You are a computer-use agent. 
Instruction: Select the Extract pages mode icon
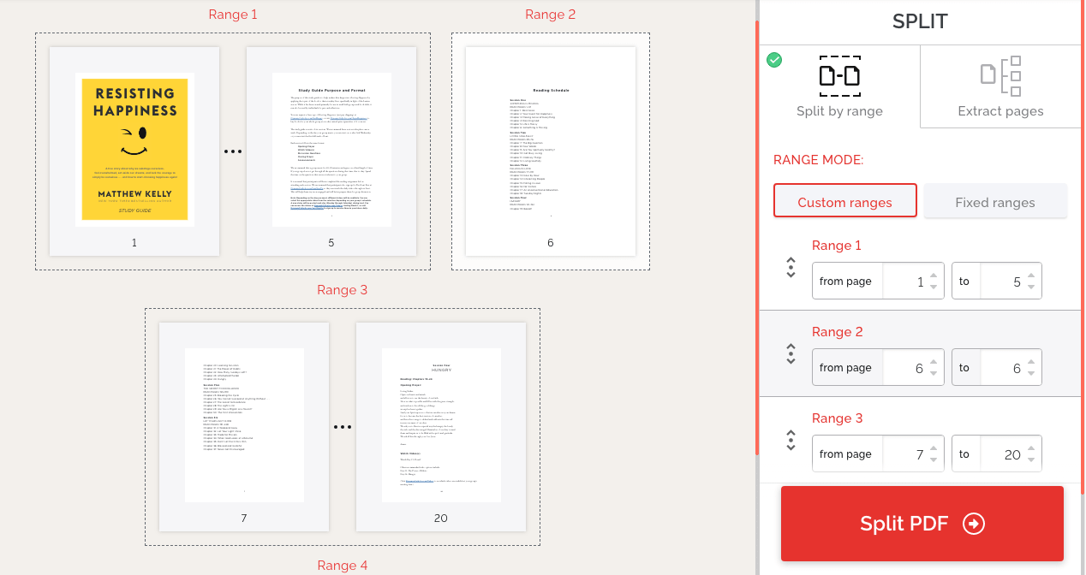point(1000,76)
